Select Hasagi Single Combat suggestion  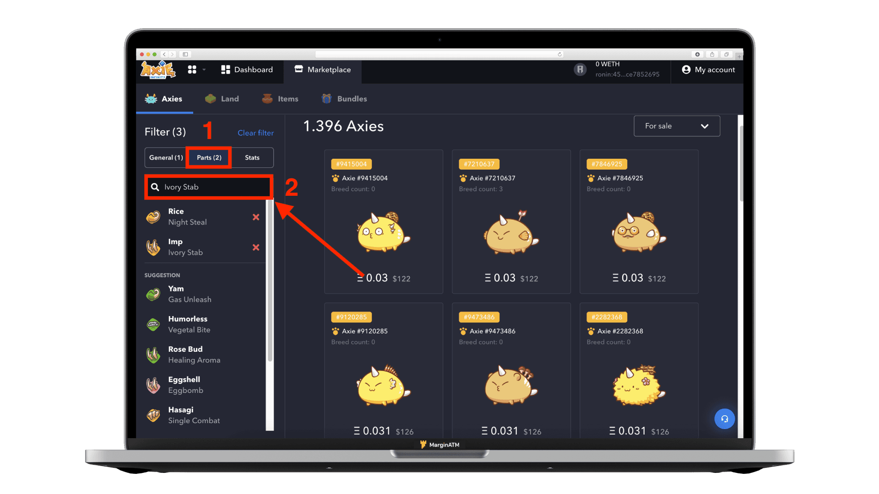(x=205, y=415)
